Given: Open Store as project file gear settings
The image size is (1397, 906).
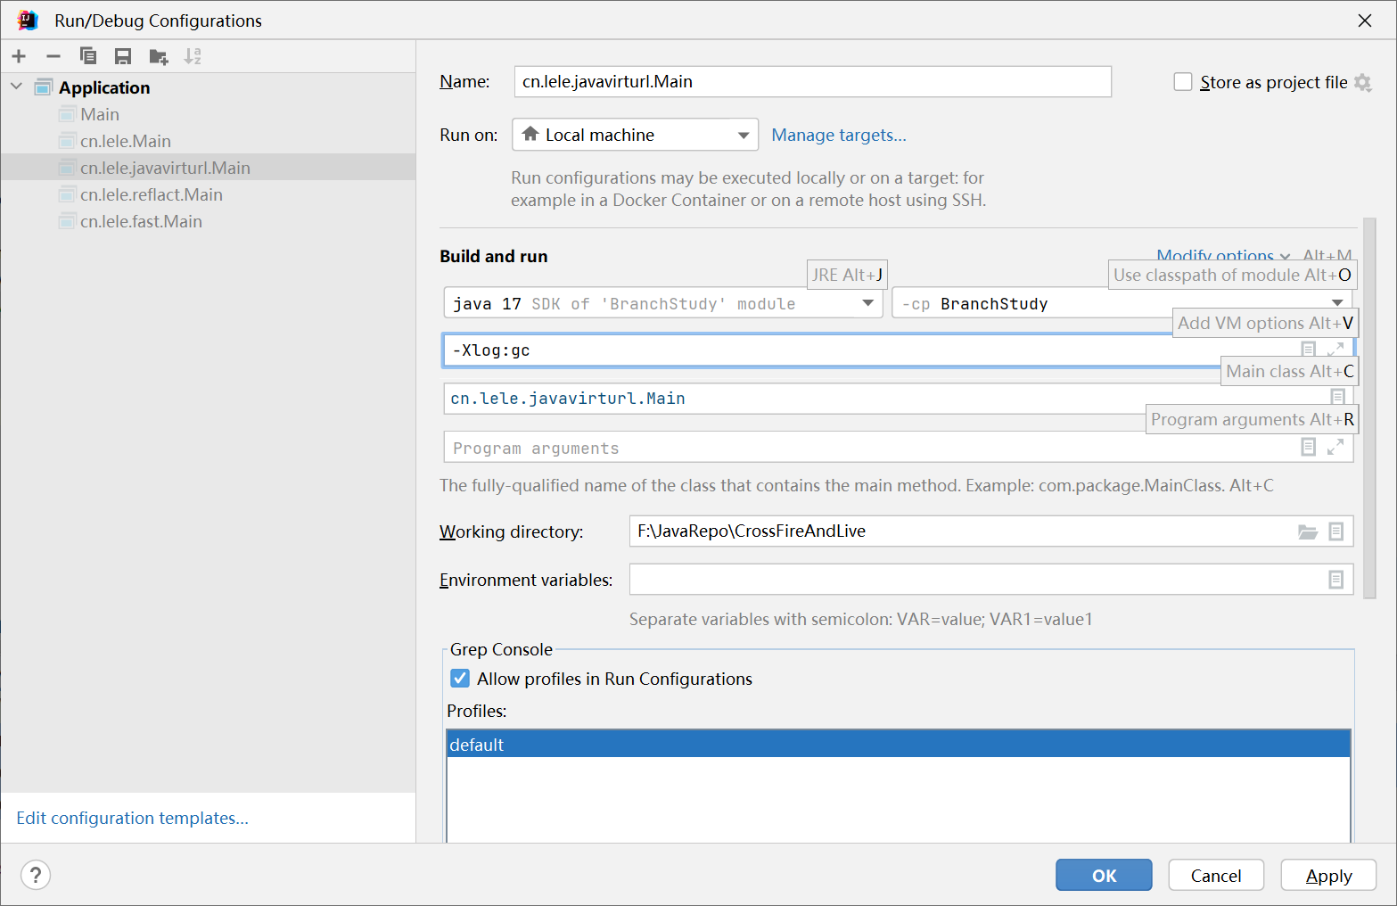Looking at the screenshot, I should [x=1362, y=82].
